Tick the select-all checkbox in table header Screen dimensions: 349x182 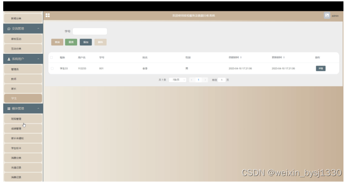(x=51, y=57)
